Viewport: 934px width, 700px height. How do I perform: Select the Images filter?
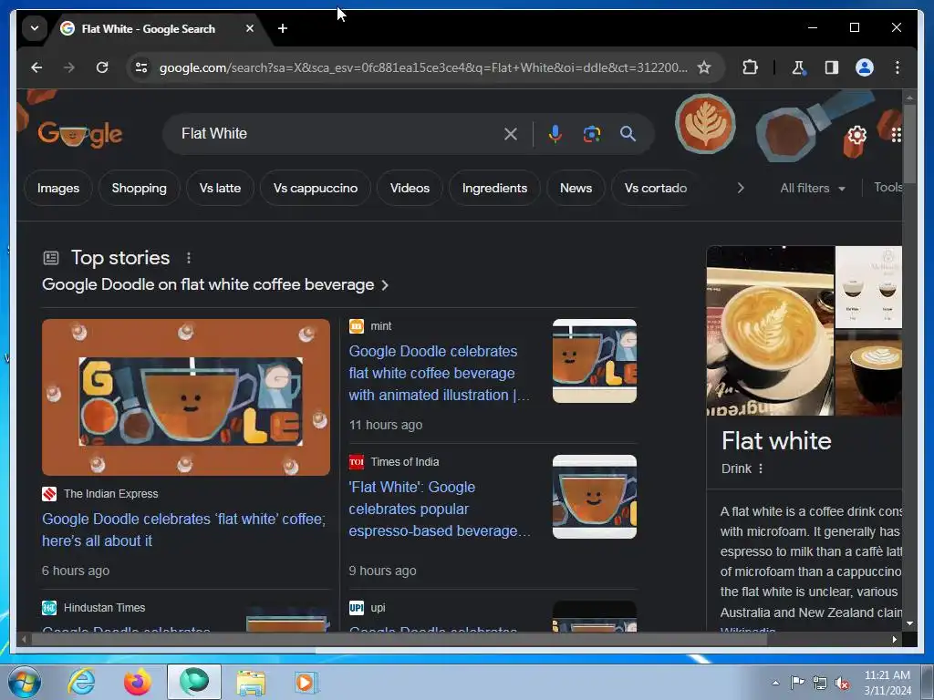[x=58, y=188]
